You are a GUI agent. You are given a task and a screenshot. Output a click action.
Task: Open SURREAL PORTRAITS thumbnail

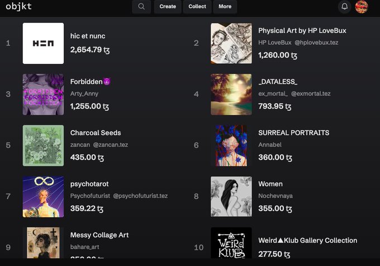231,146
